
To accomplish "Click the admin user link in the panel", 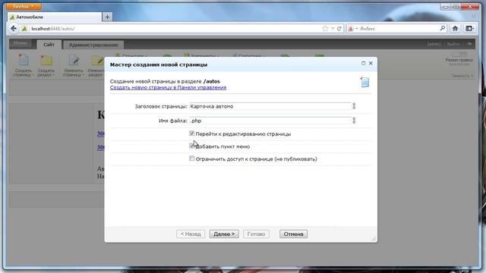I will [x=434, y=44].
